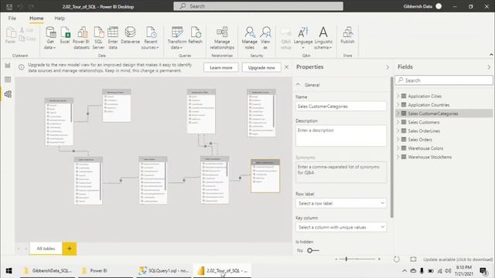The height and width of the screenshot is (278, 495).
Task: Open Linguistic schema menu
Action: pyautogui.click(x=323, y=38)
